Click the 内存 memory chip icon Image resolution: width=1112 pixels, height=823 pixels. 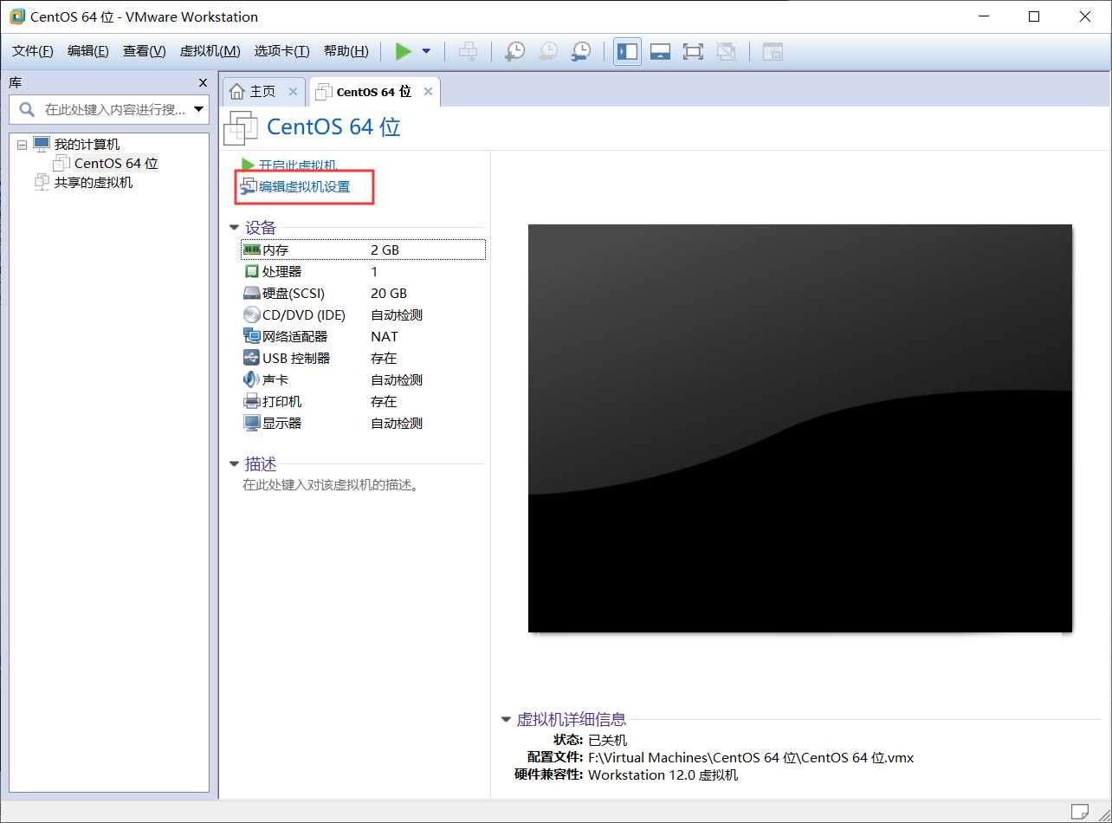(251, 249)
